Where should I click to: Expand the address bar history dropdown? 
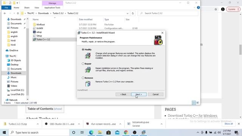tap(127, 14)
